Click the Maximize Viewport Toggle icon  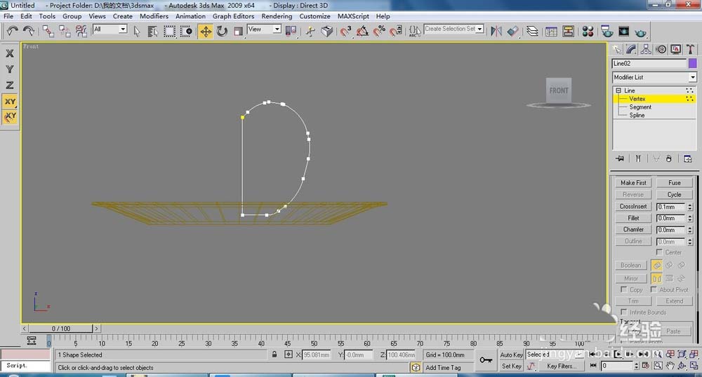point(694,365)
